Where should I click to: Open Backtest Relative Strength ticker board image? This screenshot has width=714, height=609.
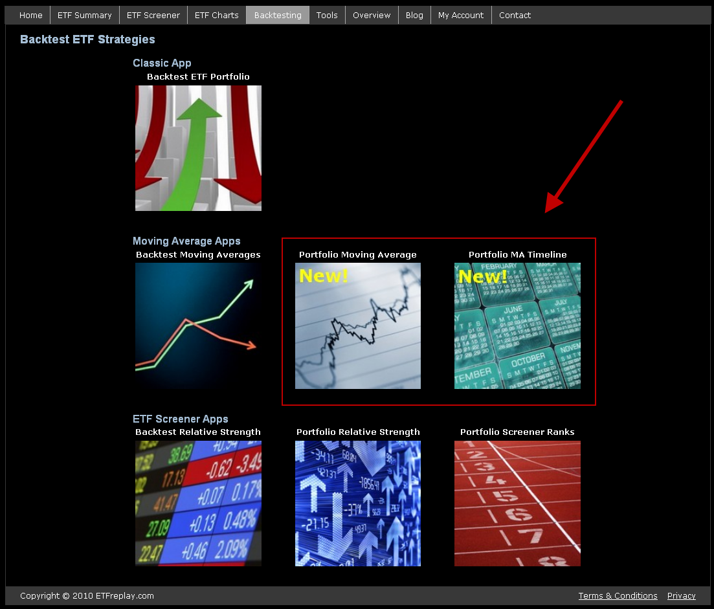coord(198,504)
